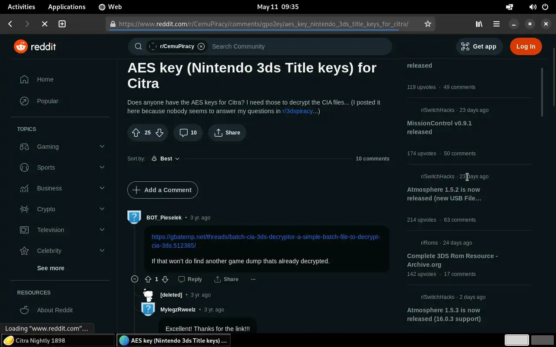
Task: Open the clock at May 11 09:35
Action: click(278, 7)
